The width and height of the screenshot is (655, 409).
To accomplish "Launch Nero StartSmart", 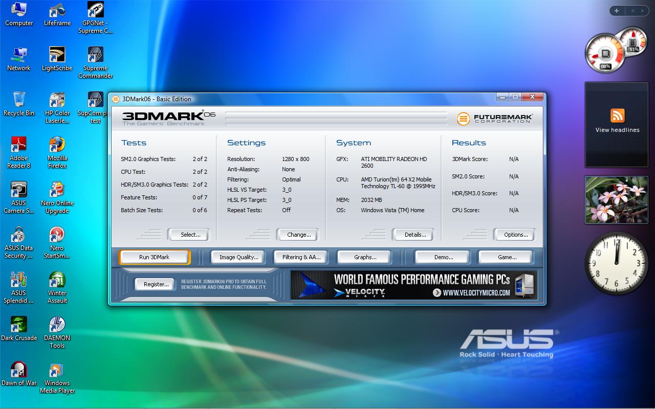I will pos(57,242).
